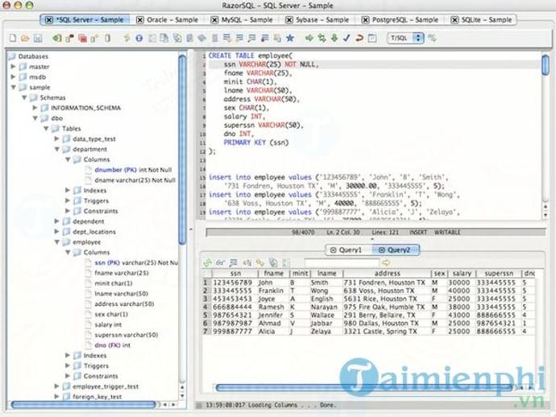Select the dnumber (PK) column in tree
The image size is (556, 417).
click(133, 170)
